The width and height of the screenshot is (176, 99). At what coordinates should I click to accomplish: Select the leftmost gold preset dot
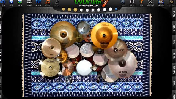coord(64,9)
